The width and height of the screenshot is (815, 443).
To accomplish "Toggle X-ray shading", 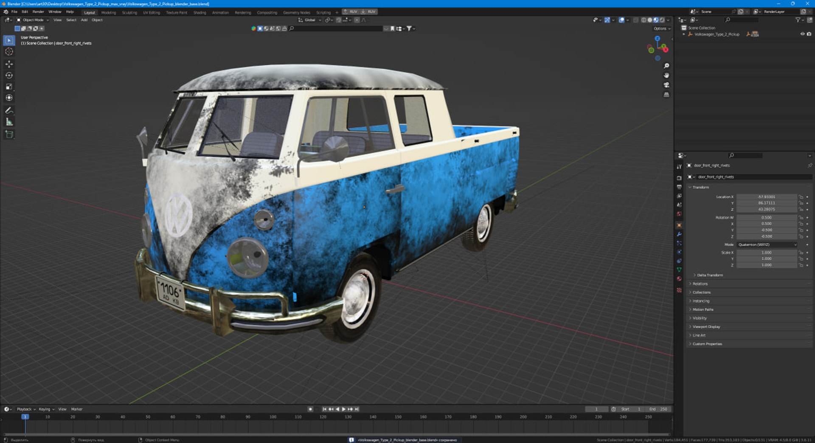I will pyautogui.click(x=635, y=20).
